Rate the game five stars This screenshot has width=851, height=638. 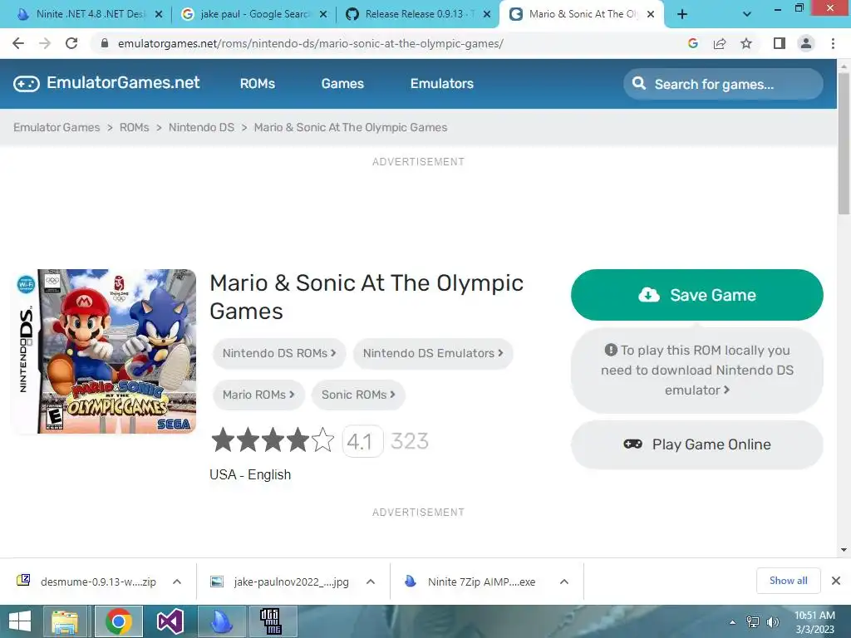323,440
